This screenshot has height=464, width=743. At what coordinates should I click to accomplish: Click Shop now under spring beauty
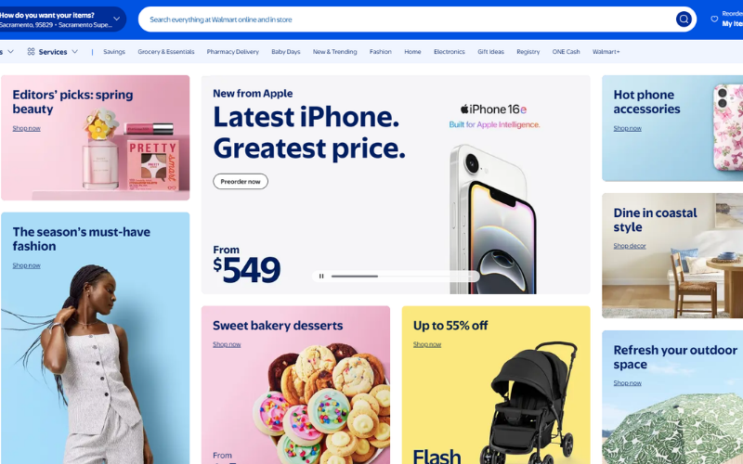click(x=27, y=128)
